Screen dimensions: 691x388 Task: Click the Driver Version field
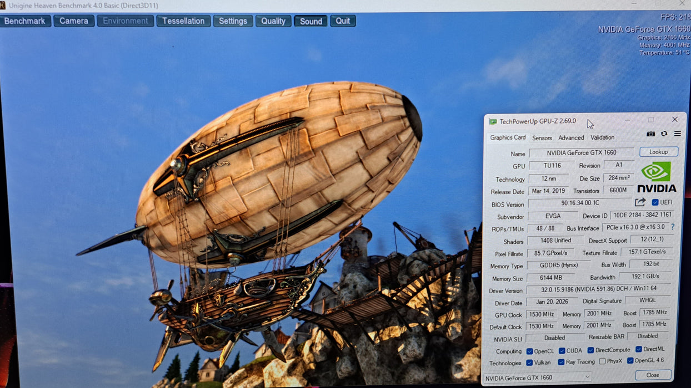[599, 289]
